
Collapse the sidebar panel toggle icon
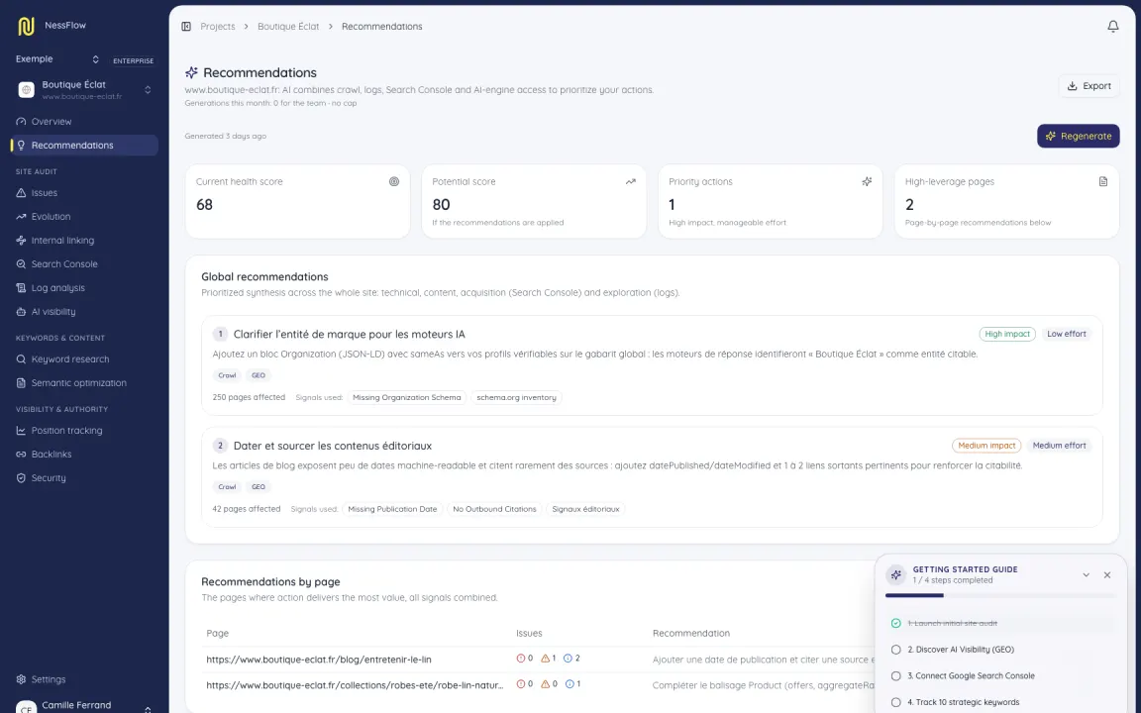[186, 26]
